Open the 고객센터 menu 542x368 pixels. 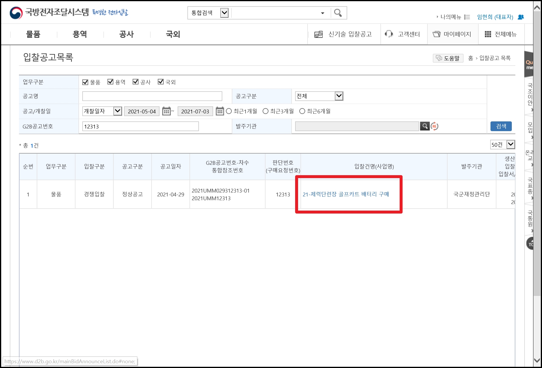[409, 34]
